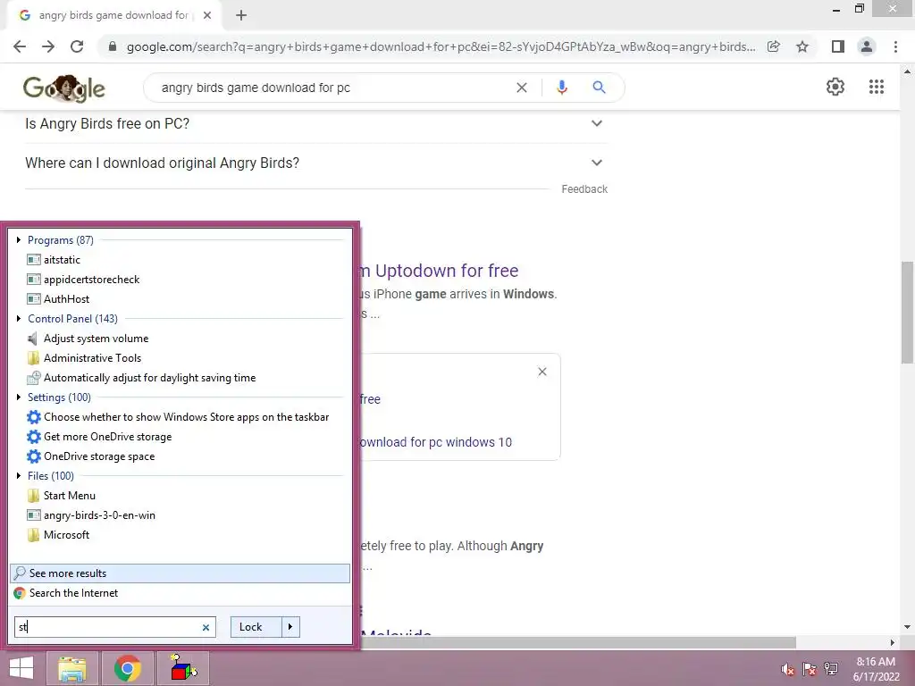The height and width of the screenshot is (686, 915).
Task: Open Action Center flag icon
Action: click(810, 669)
